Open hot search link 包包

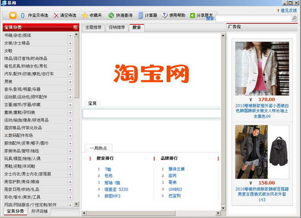click(x=108, y=176)
